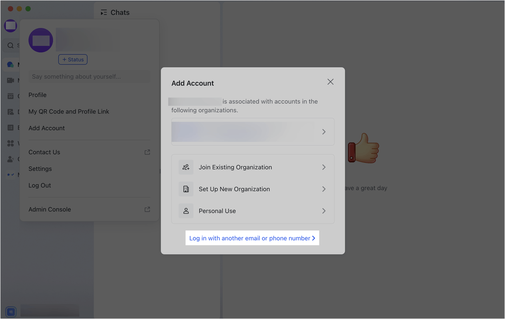Open Minutes video icon in sidebar
The image size is (505, 319).
tap(10, 80)
